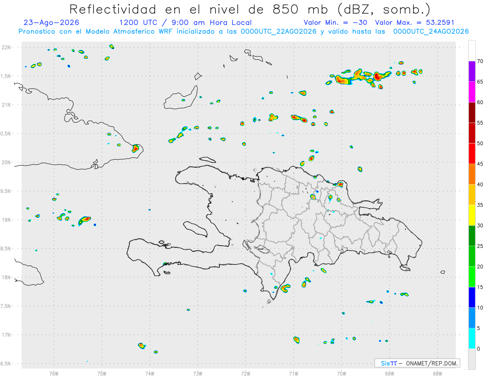The image size is (491, 379).
Task: Click the colorbar label "35"
Action: [480, 205]
